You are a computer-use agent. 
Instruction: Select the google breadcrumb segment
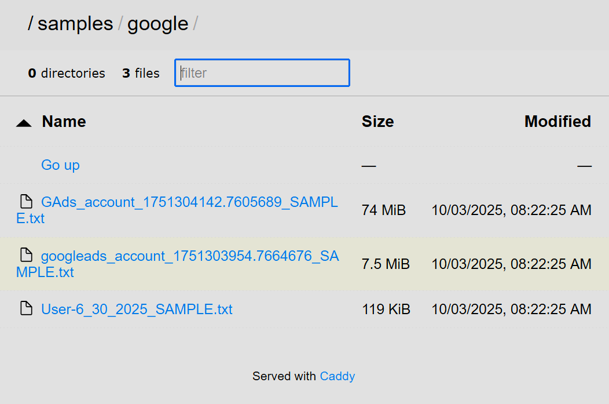pos(157,24)
